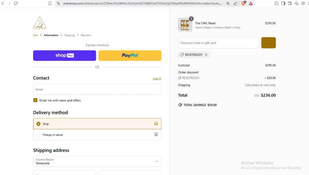The width and height of the screenshot is (309, 175).
Task: Open the Information breadcrumb step
Action: point(51,35)
